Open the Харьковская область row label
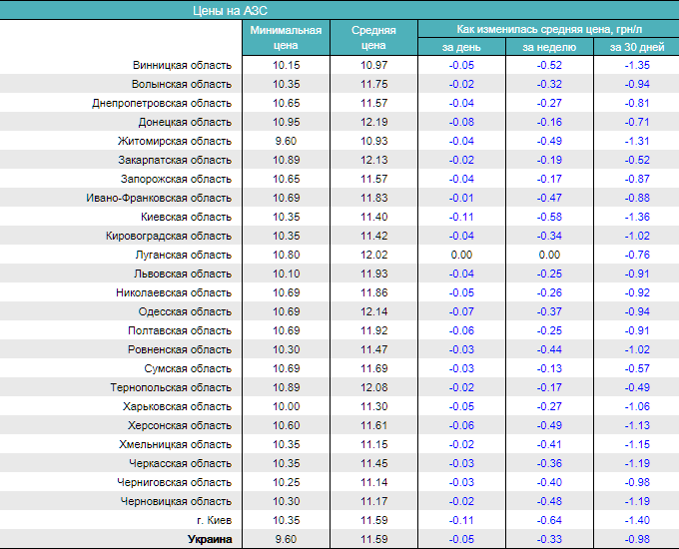 point(178,406)
